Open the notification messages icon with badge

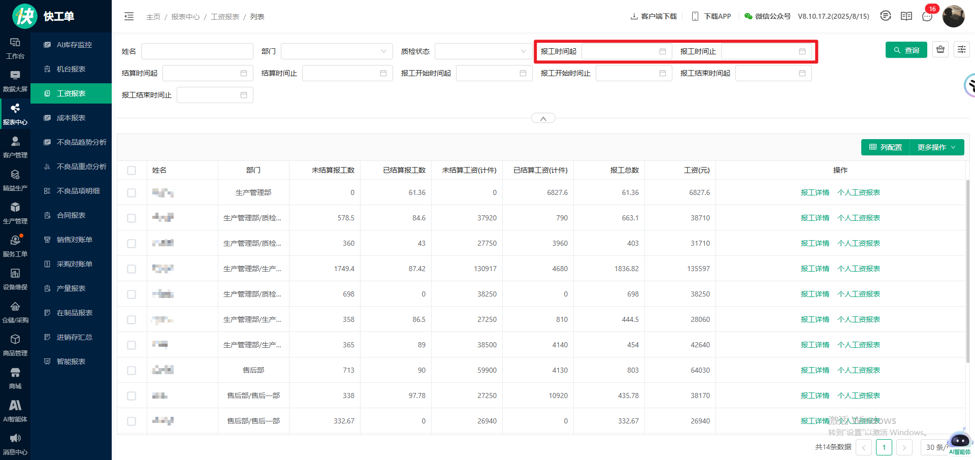coord(927,16)
